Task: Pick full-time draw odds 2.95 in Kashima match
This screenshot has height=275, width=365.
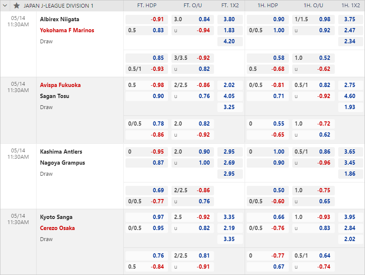Action: point(230,174)
